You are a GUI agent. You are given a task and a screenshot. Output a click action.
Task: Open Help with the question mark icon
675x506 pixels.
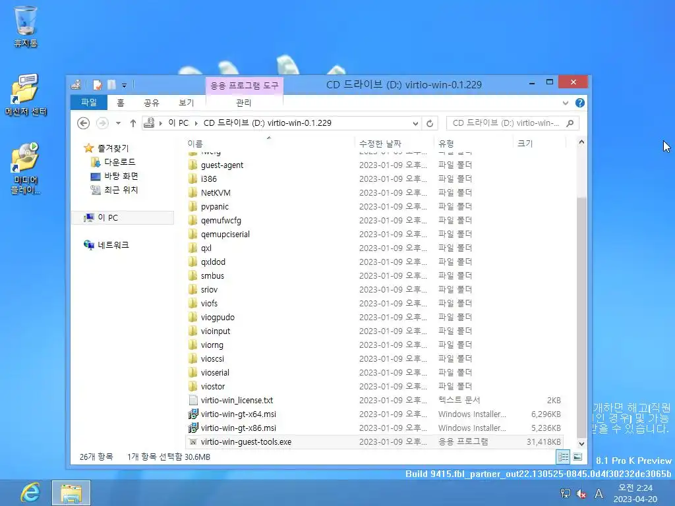(x=580, y=103)
